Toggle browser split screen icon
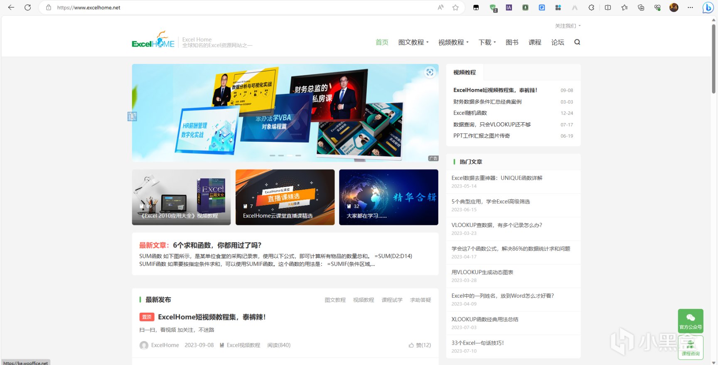The width and height of the screenshot is (718, 365). tap(608, 7)
